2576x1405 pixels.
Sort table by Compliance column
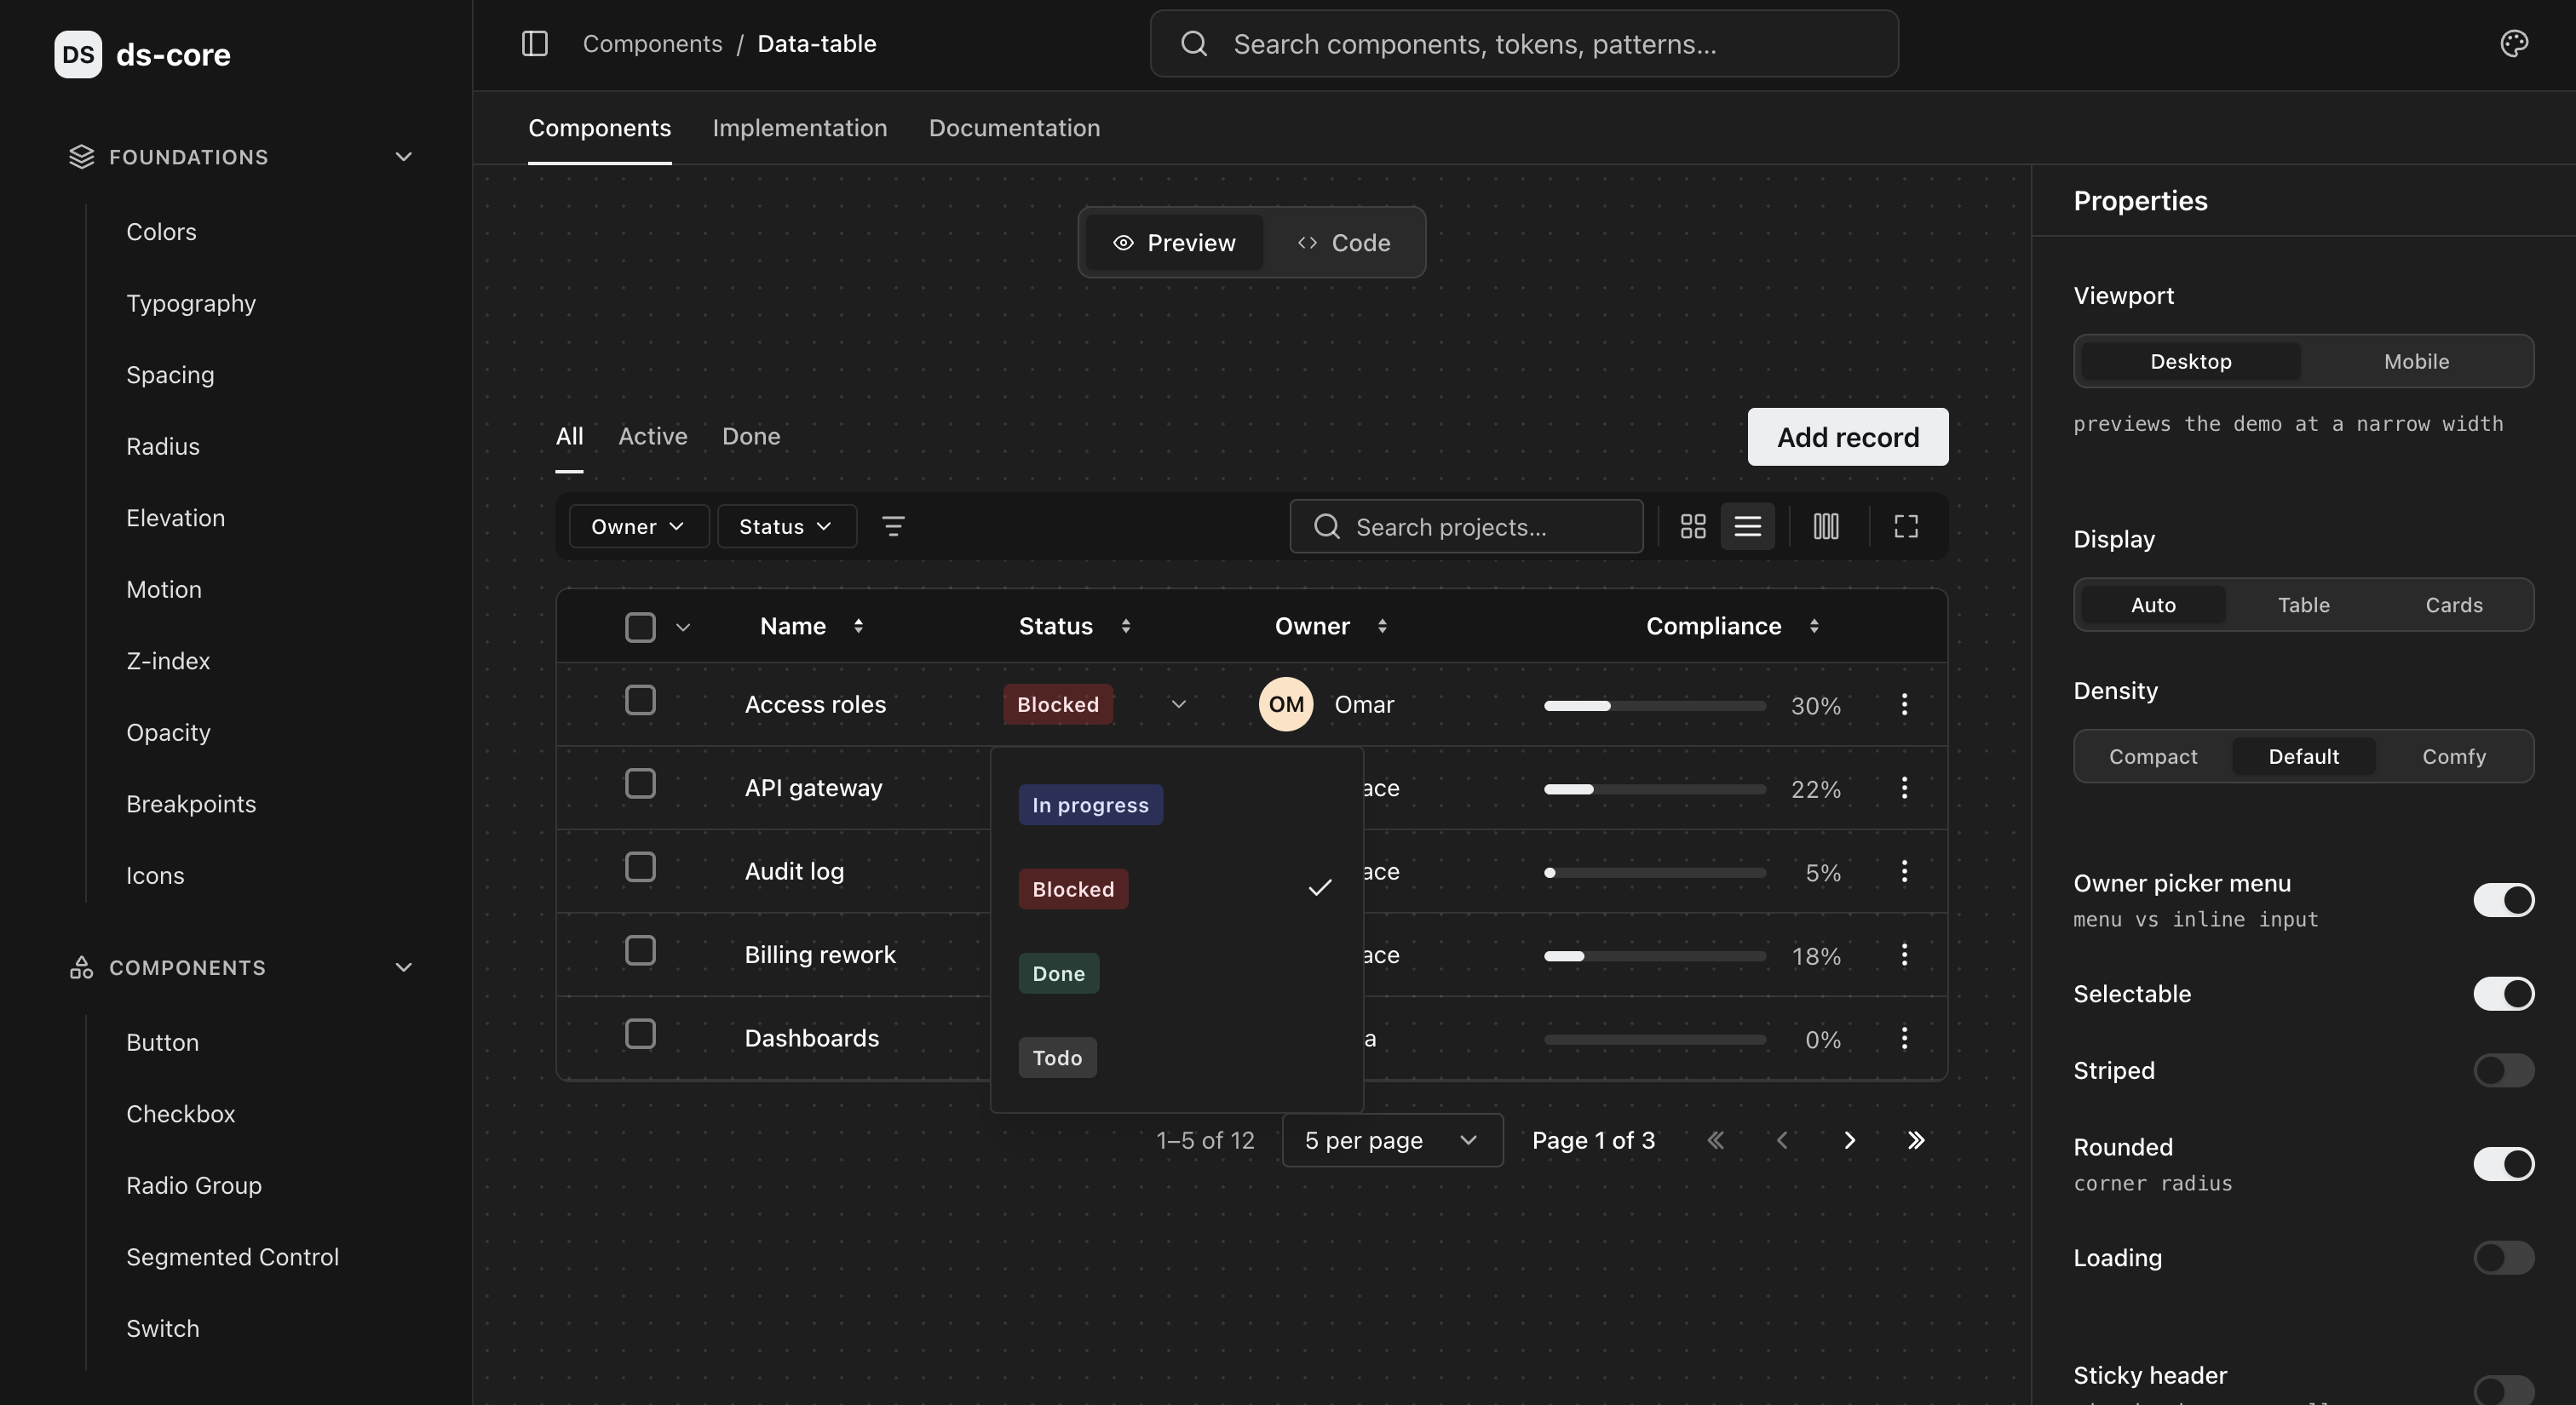click(x=1814, y=626)
